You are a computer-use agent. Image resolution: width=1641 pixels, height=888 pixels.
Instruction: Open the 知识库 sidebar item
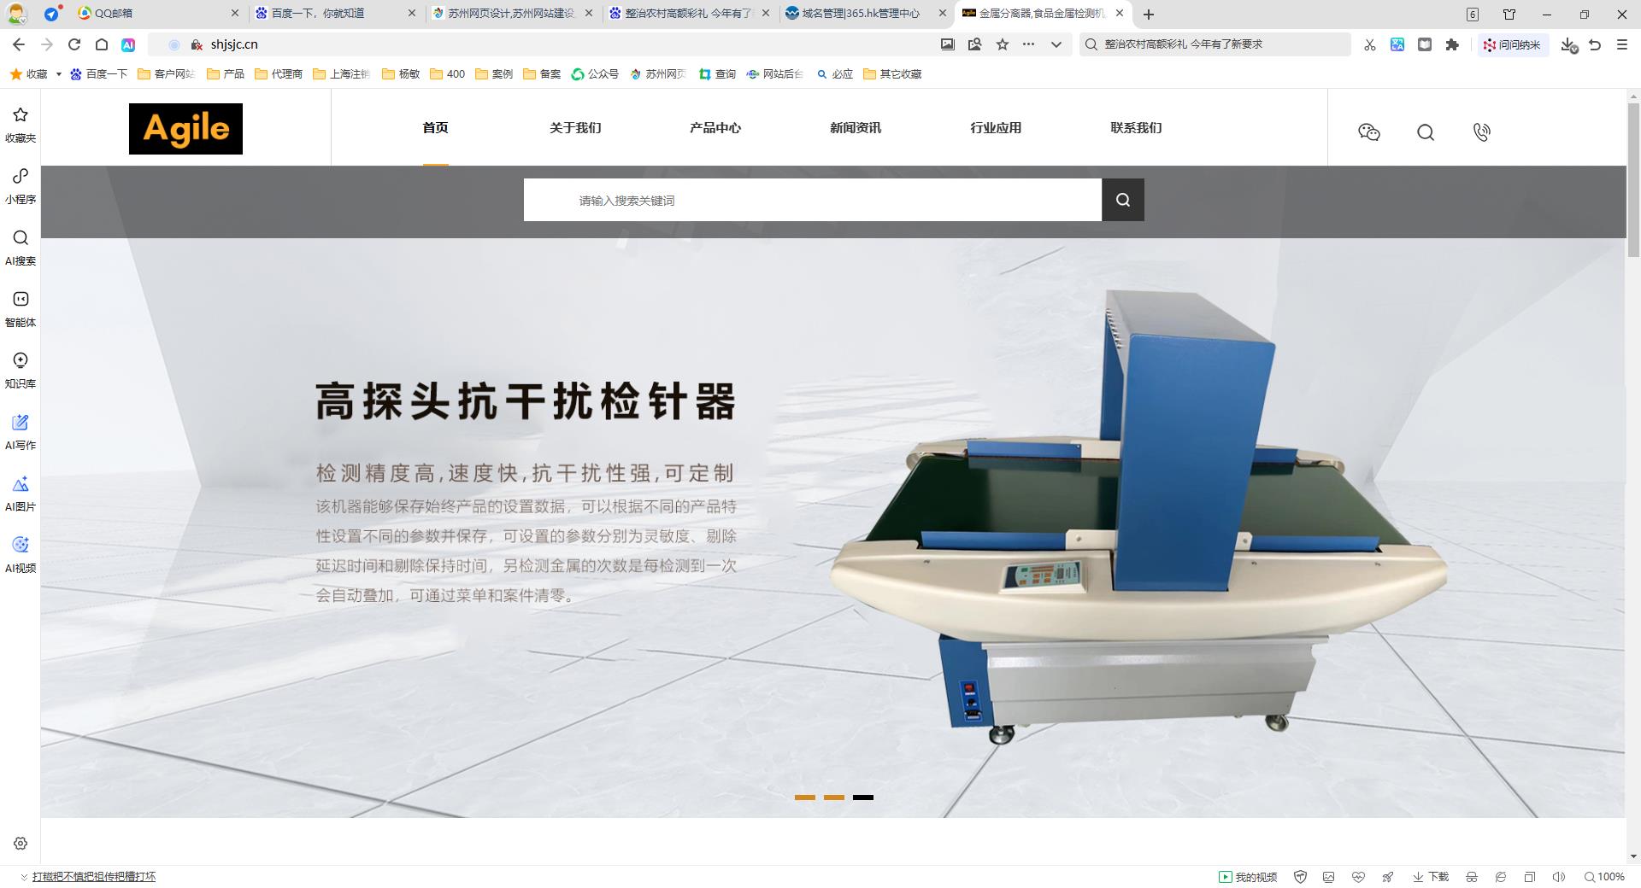(x=21, y=370)
